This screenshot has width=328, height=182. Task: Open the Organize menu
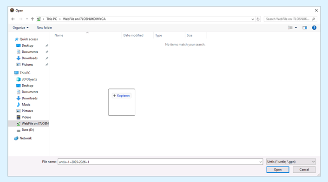[20, 27]
